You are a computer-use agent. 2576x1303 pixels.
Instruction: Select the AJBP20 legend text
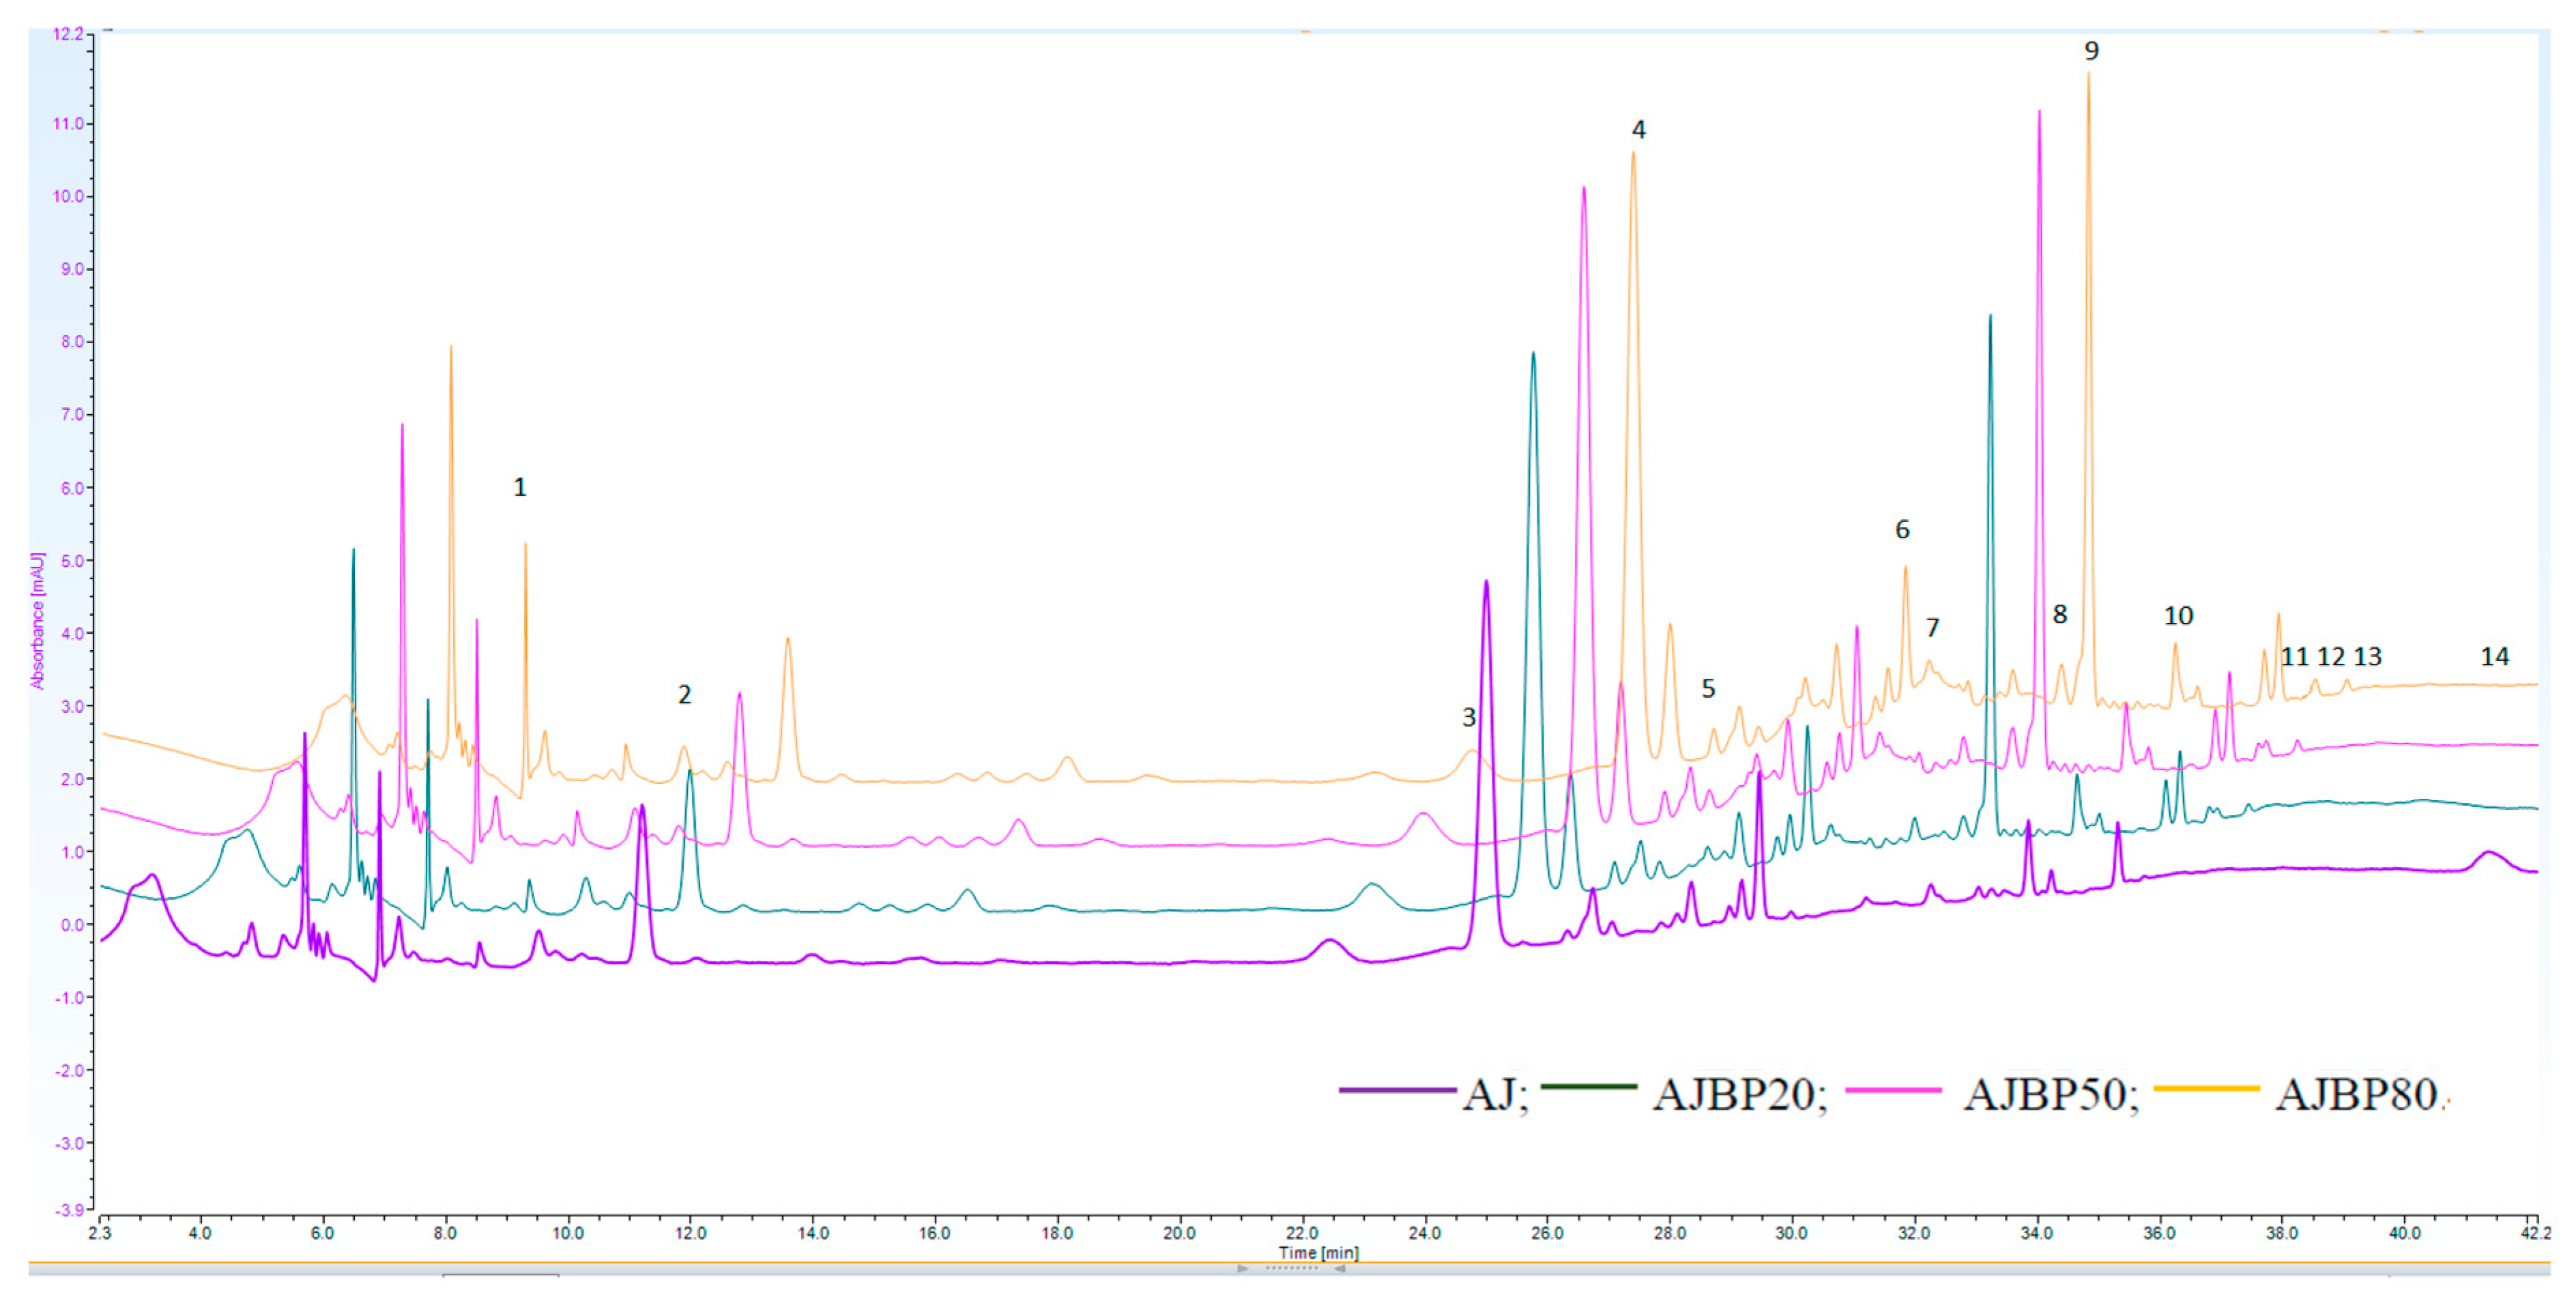1734,1095
